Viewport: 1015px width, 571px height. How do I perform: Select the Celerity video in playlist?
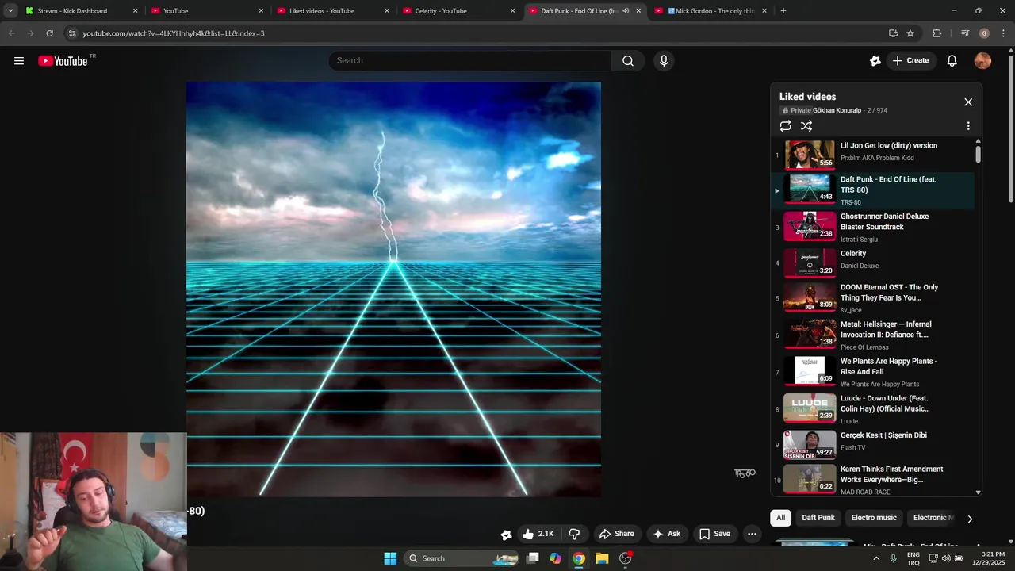click(872, 263)
